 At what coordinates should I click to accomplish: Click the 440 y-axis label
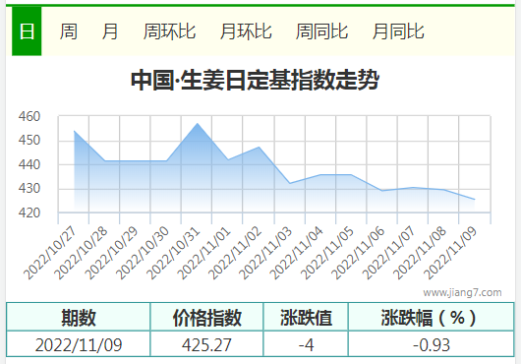(29, 164)
